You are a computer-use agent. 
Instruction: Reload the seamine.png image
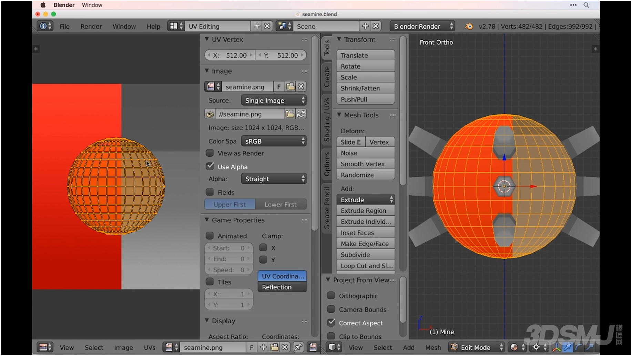tap(301, 114)
